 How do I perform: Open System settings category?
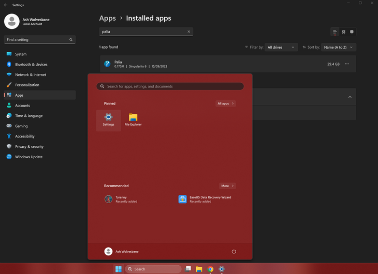coord(40,54)
